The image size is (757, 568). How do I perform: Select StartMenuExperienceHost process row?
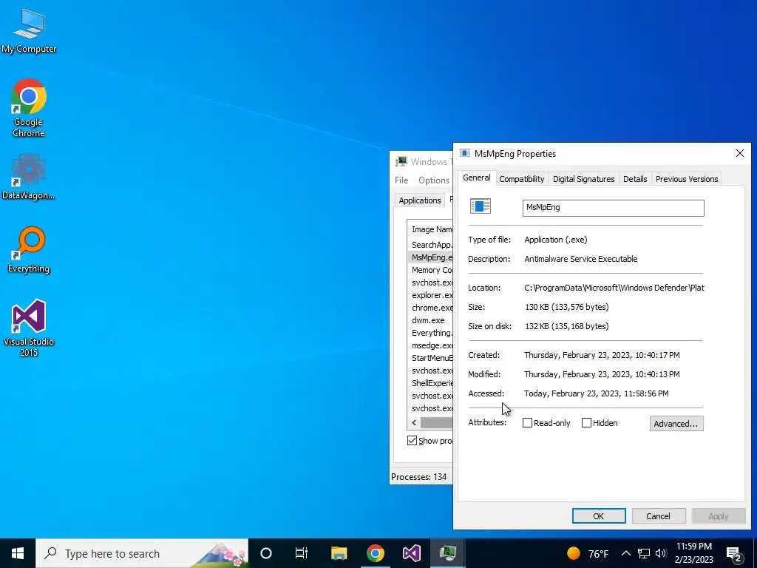(432, 358)
